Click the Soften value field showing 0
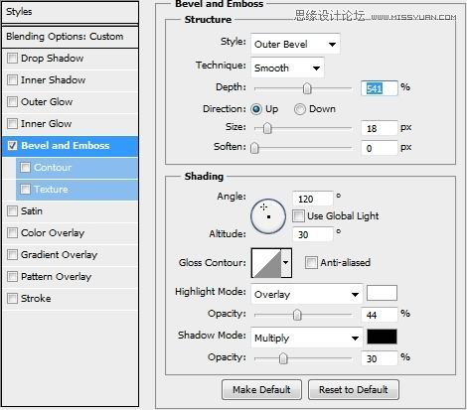This screenshot has height=410, width=467. click(380, 148)
